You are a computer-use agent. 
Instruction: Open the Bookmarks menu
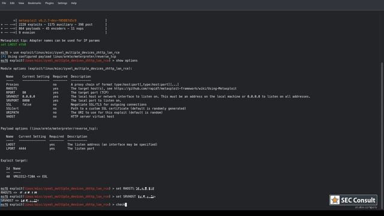35,3
